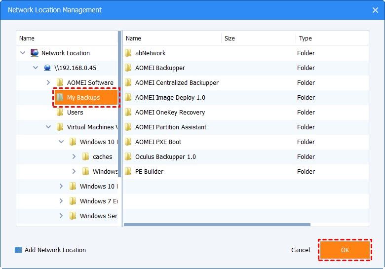The width and height of the screenshot is (385, 269).
Task: Click the caches folder icon in tree
Action: tap(86, 156)
